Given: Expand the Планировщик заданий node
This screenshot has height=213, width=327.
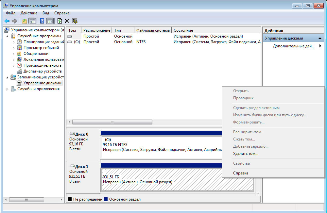Looking at the screenshot, I should click(x=14, y=42).
